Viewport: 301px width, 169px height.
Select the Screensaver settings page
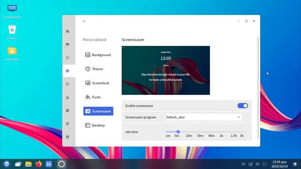click(x=98, y=111)
